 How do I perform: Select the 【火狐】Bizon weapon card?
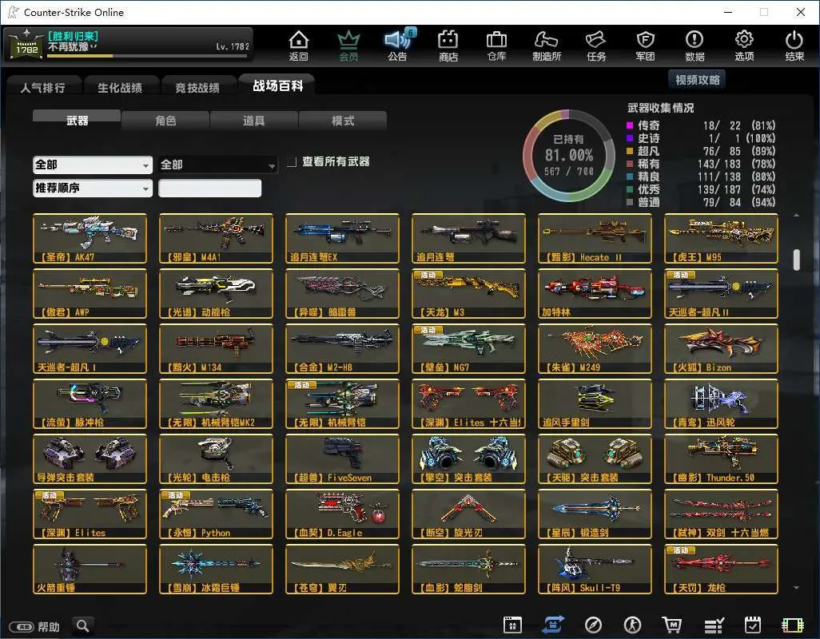pos(721,348)
